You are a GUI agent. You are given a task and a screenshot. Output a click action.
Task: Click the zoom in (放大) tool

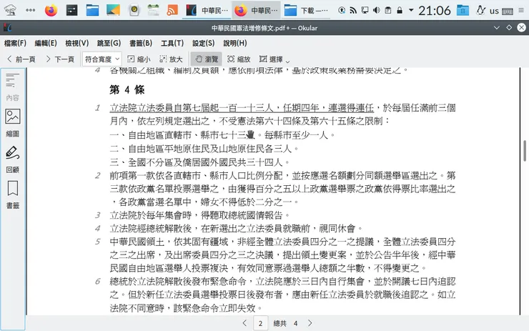tap(171, 59)
